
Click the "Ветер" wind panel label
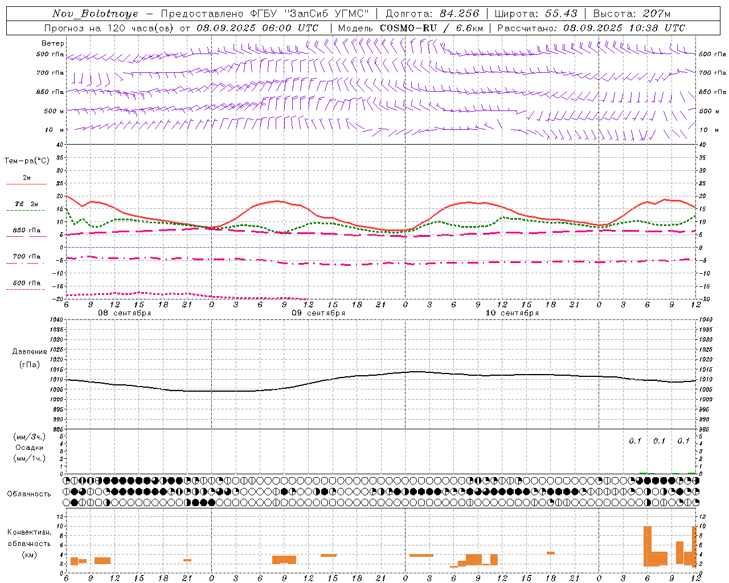tap(53, 43)
